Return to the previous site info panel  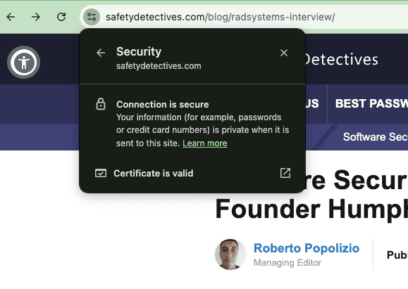click(101, 53)
